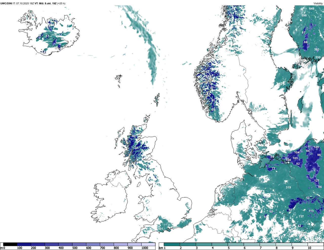Click the dark teal 1–2 km legend swatch

pyautogui.click(x=172, y=244)
